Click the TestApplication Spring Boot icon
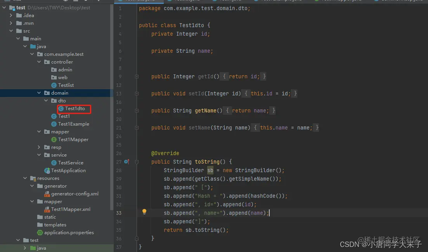 coord(47,171)
